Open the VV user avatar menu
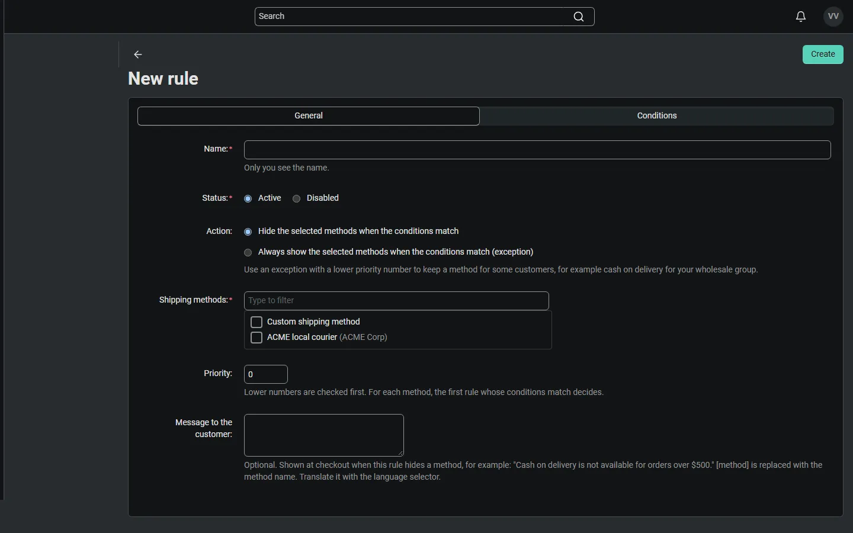 (834, 17)
